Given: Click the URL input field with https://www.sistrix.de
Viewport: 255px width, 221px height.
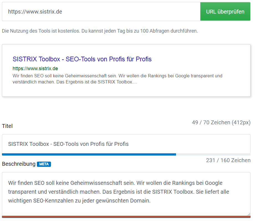Looking at the screenshot, I should [101, 12].
